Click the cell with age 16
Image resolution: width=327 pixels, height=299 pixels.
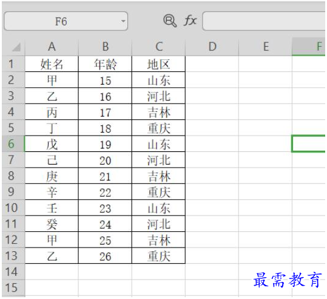click(105, 96)
